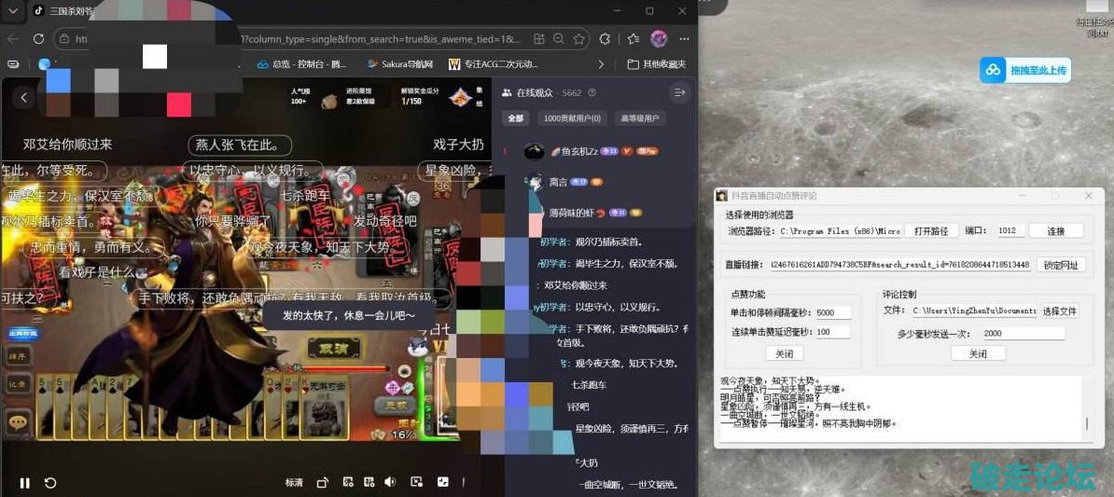
Task: Collapse the online viewers side panel
Action: coord(679,92)
